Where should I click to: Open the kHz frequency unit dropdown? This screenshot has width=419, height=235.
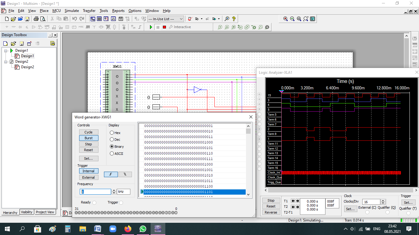pyautogui.click(x=123, y=192)
